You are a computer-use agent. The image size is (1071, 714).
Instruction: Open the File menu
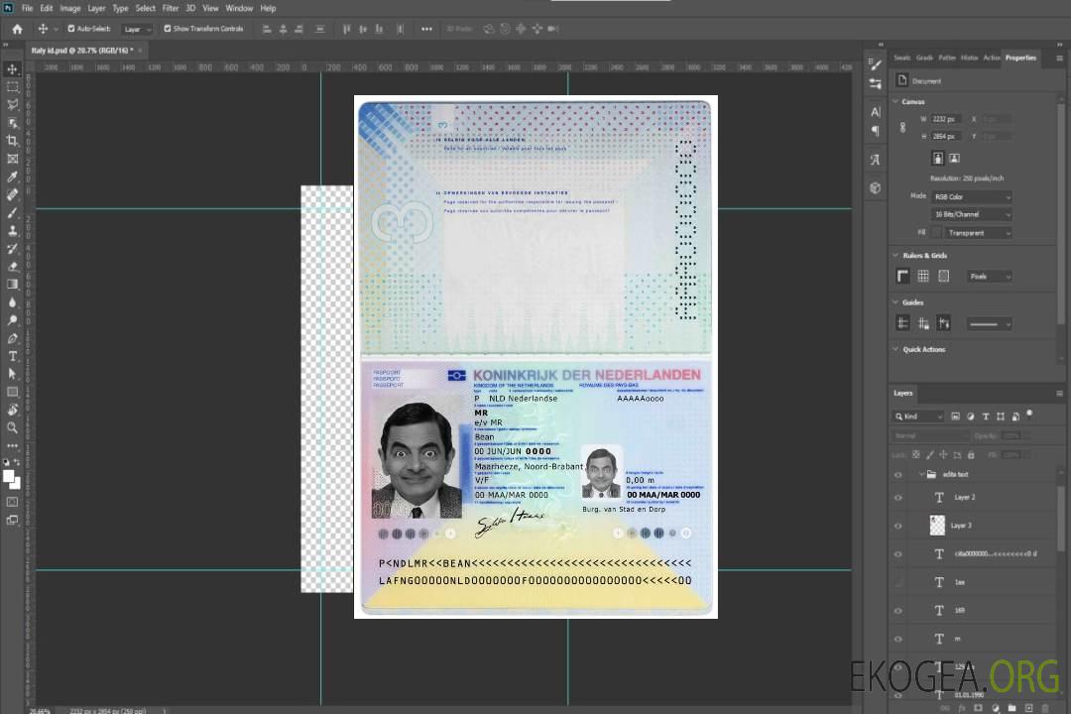(27, 8)
